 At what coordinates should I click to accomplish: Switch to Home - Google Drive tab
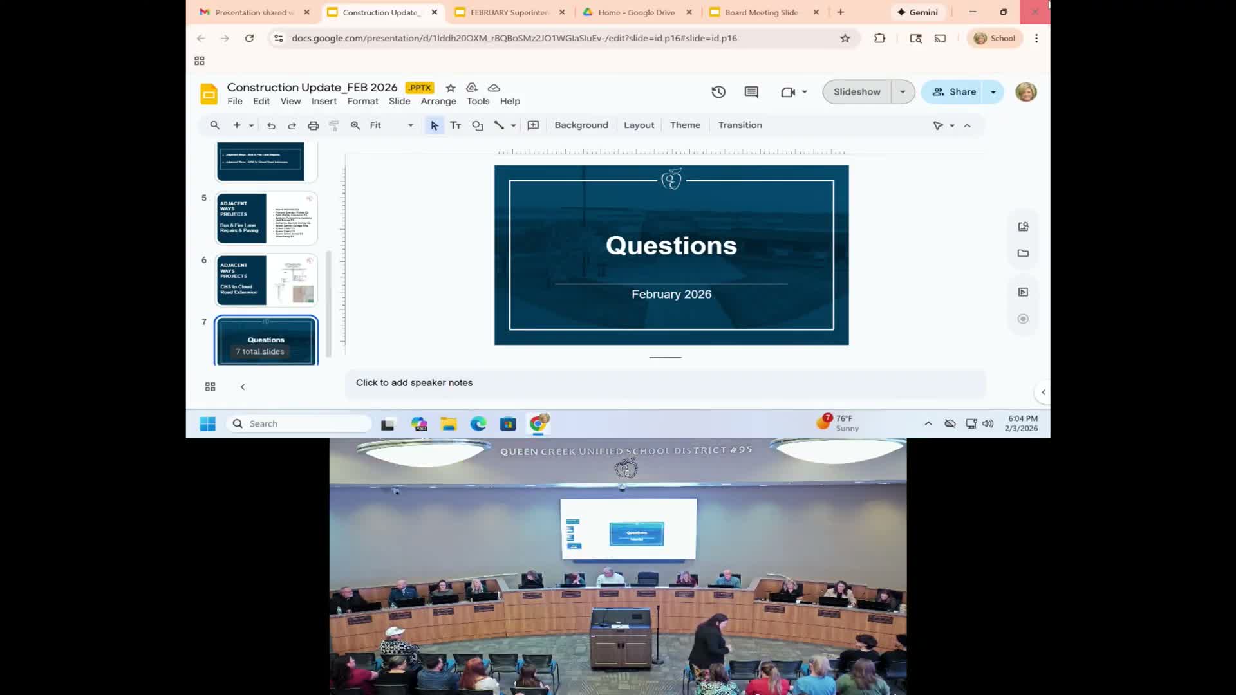[636, 12]
